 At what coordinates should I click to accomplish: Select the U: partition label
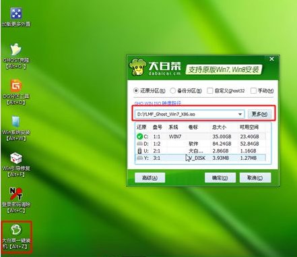pyautogui.click(x=146, y=151)
